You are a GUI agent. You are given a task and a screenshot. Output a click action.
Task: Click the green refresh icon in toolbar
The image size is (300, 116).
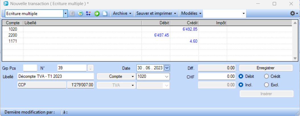click(80, 14)
